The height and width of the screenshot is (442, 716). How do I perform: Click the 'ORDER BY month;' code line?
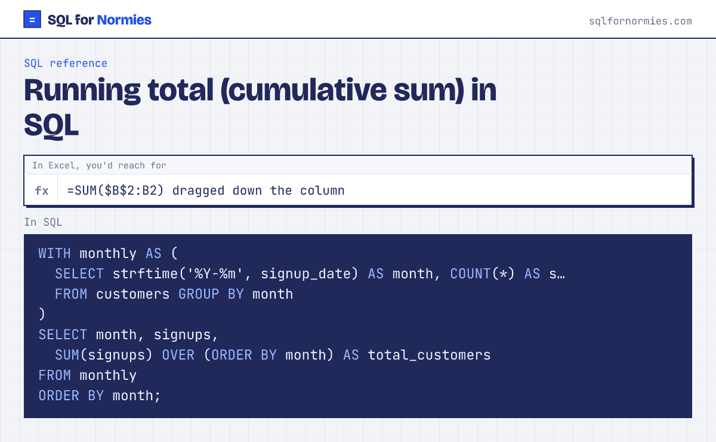coord(100,395)
